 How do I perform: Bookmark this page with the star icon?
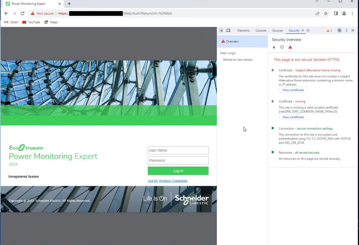(x=326, y=13)
